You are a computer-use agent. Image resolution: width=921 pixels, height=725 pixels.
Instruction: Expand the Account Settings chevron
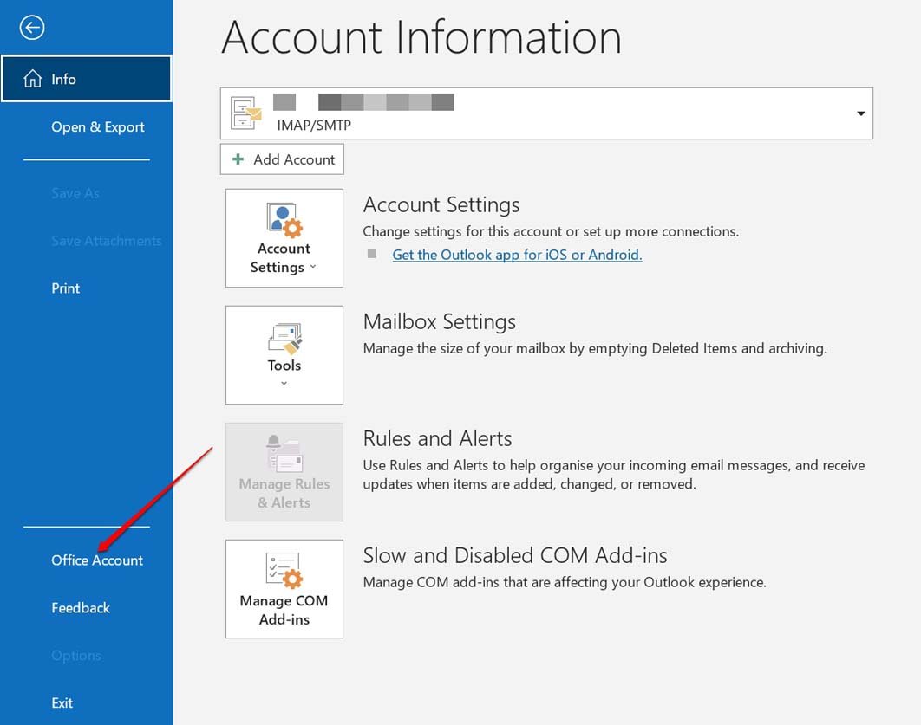(x=313, y=267)
